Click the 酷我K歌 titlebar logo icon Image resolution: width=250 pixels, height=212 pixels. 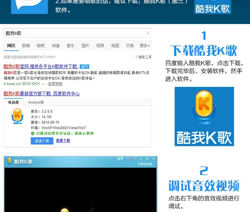[9, 161]
